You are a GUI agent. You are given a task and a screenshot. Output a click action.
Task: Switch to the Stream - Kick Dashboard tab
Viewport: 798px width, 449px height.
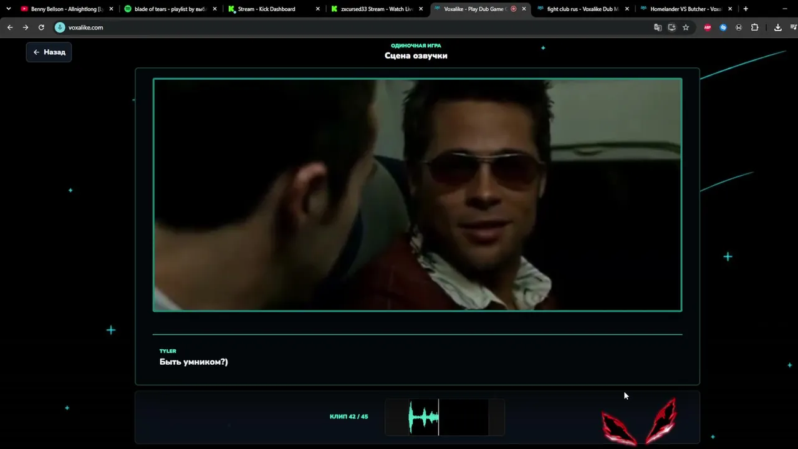(274, 9)
